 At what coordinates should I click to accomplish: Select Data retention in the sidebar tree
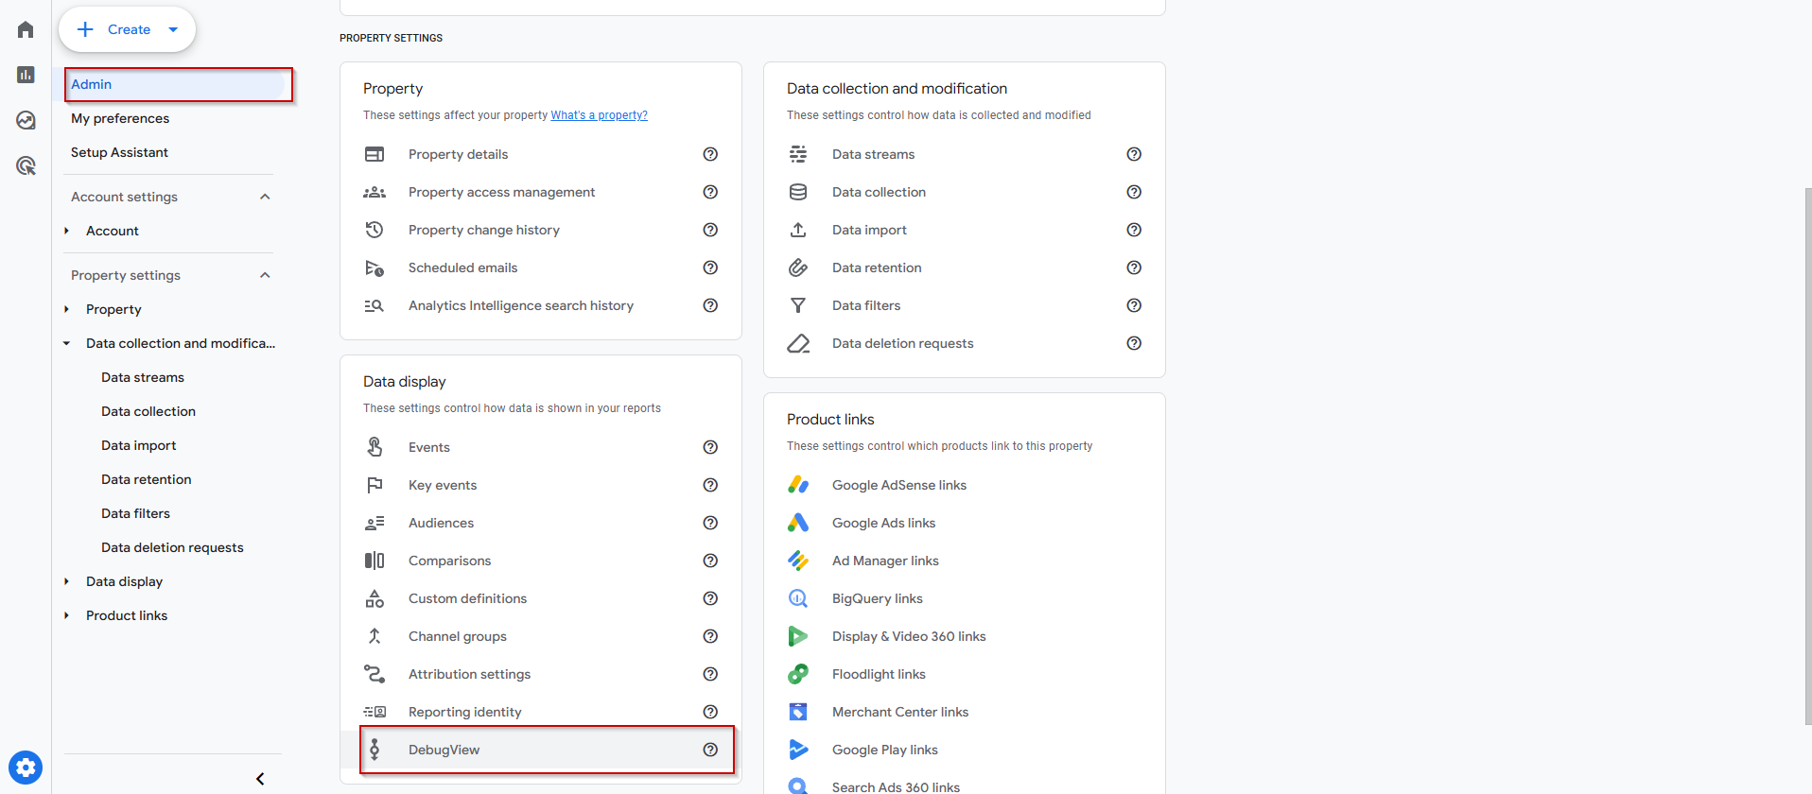pos(147,479)
